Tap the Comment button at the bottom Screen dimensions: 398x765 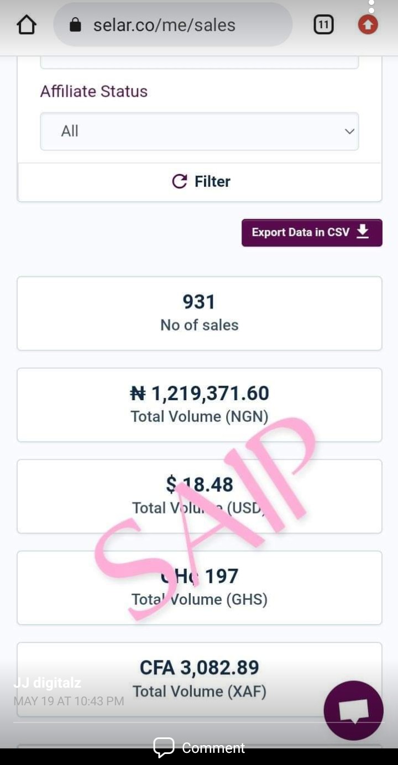coord(199,748)
